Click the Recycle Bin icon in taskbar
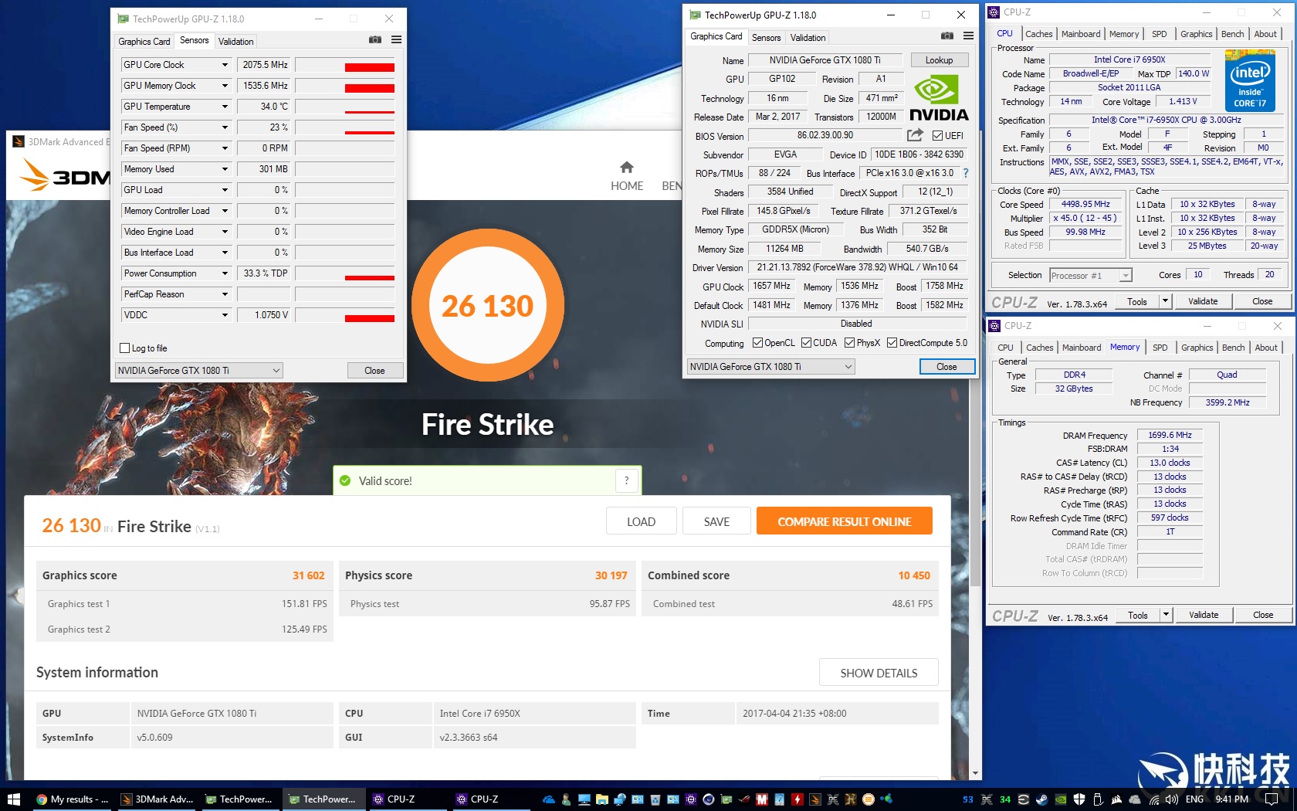The width and height of the screenshot is (1297, 811). click(655, 799)
